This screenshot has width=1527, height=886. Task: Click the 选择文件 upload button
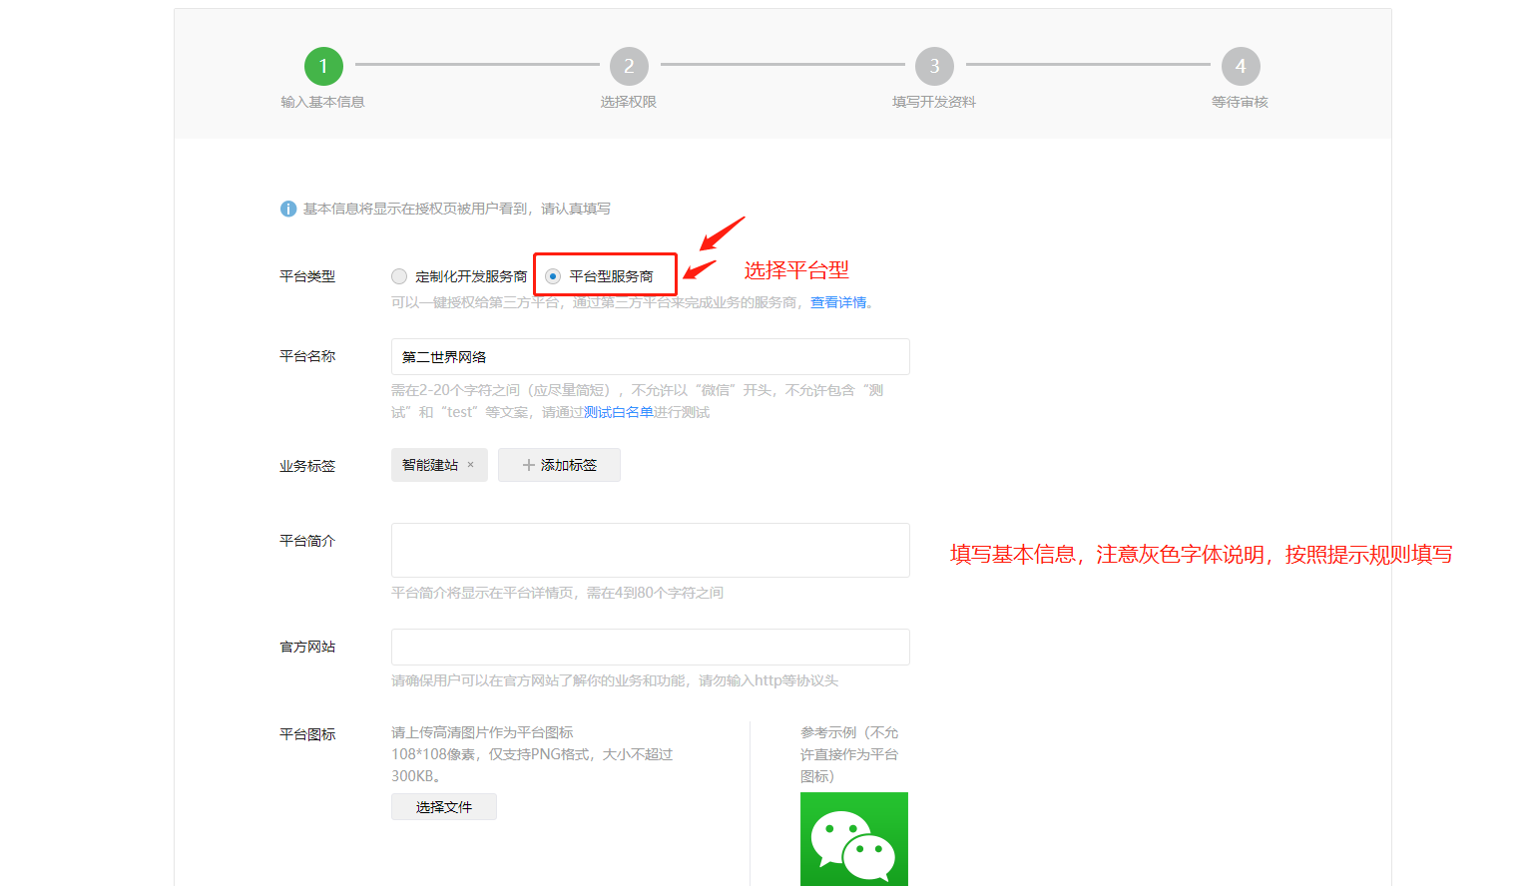coord(443,807)
